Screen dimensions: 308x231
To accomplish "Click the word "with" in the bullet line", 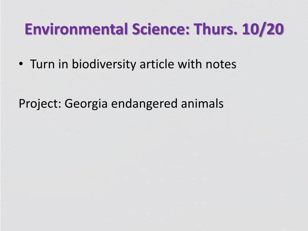I will (190, 64).
